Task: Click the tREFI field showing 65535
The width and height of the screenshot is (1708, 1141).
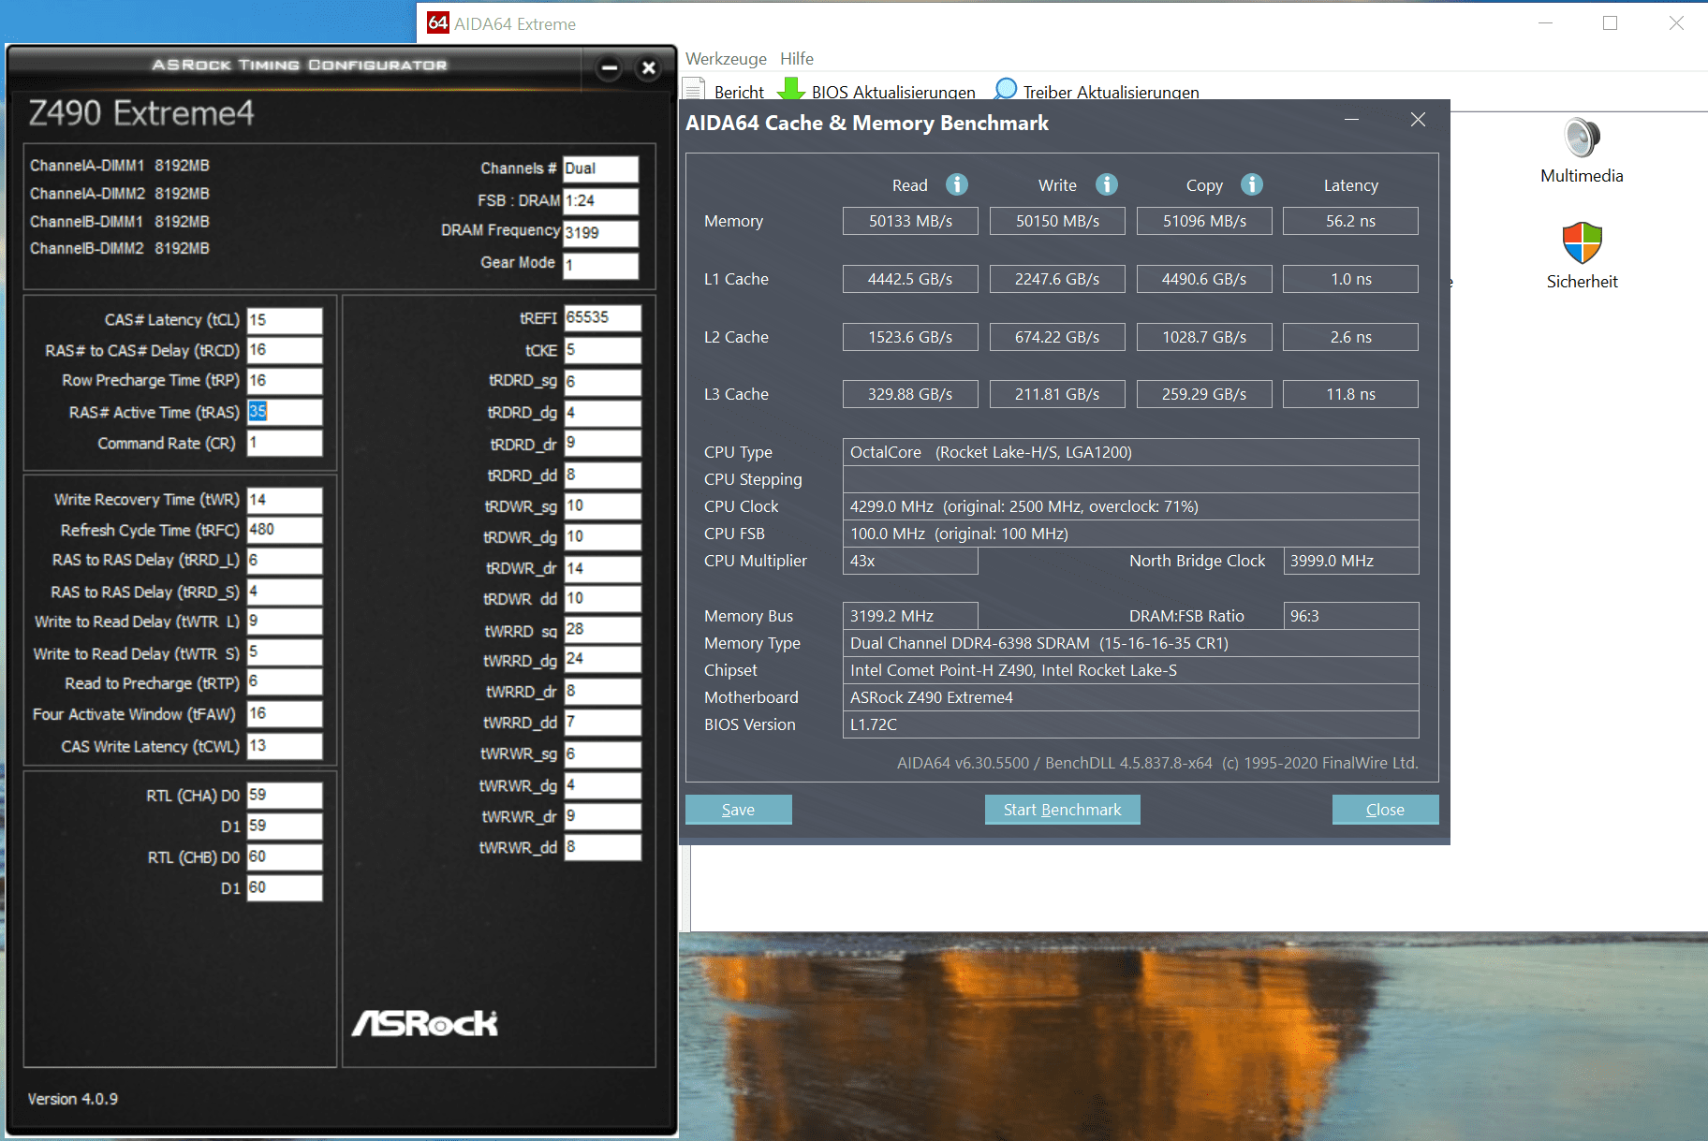Action: [602, 318]
